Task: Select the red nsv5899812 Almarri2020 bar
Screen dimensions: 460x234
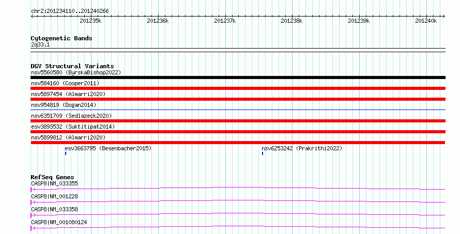Action: coord(238,143)
